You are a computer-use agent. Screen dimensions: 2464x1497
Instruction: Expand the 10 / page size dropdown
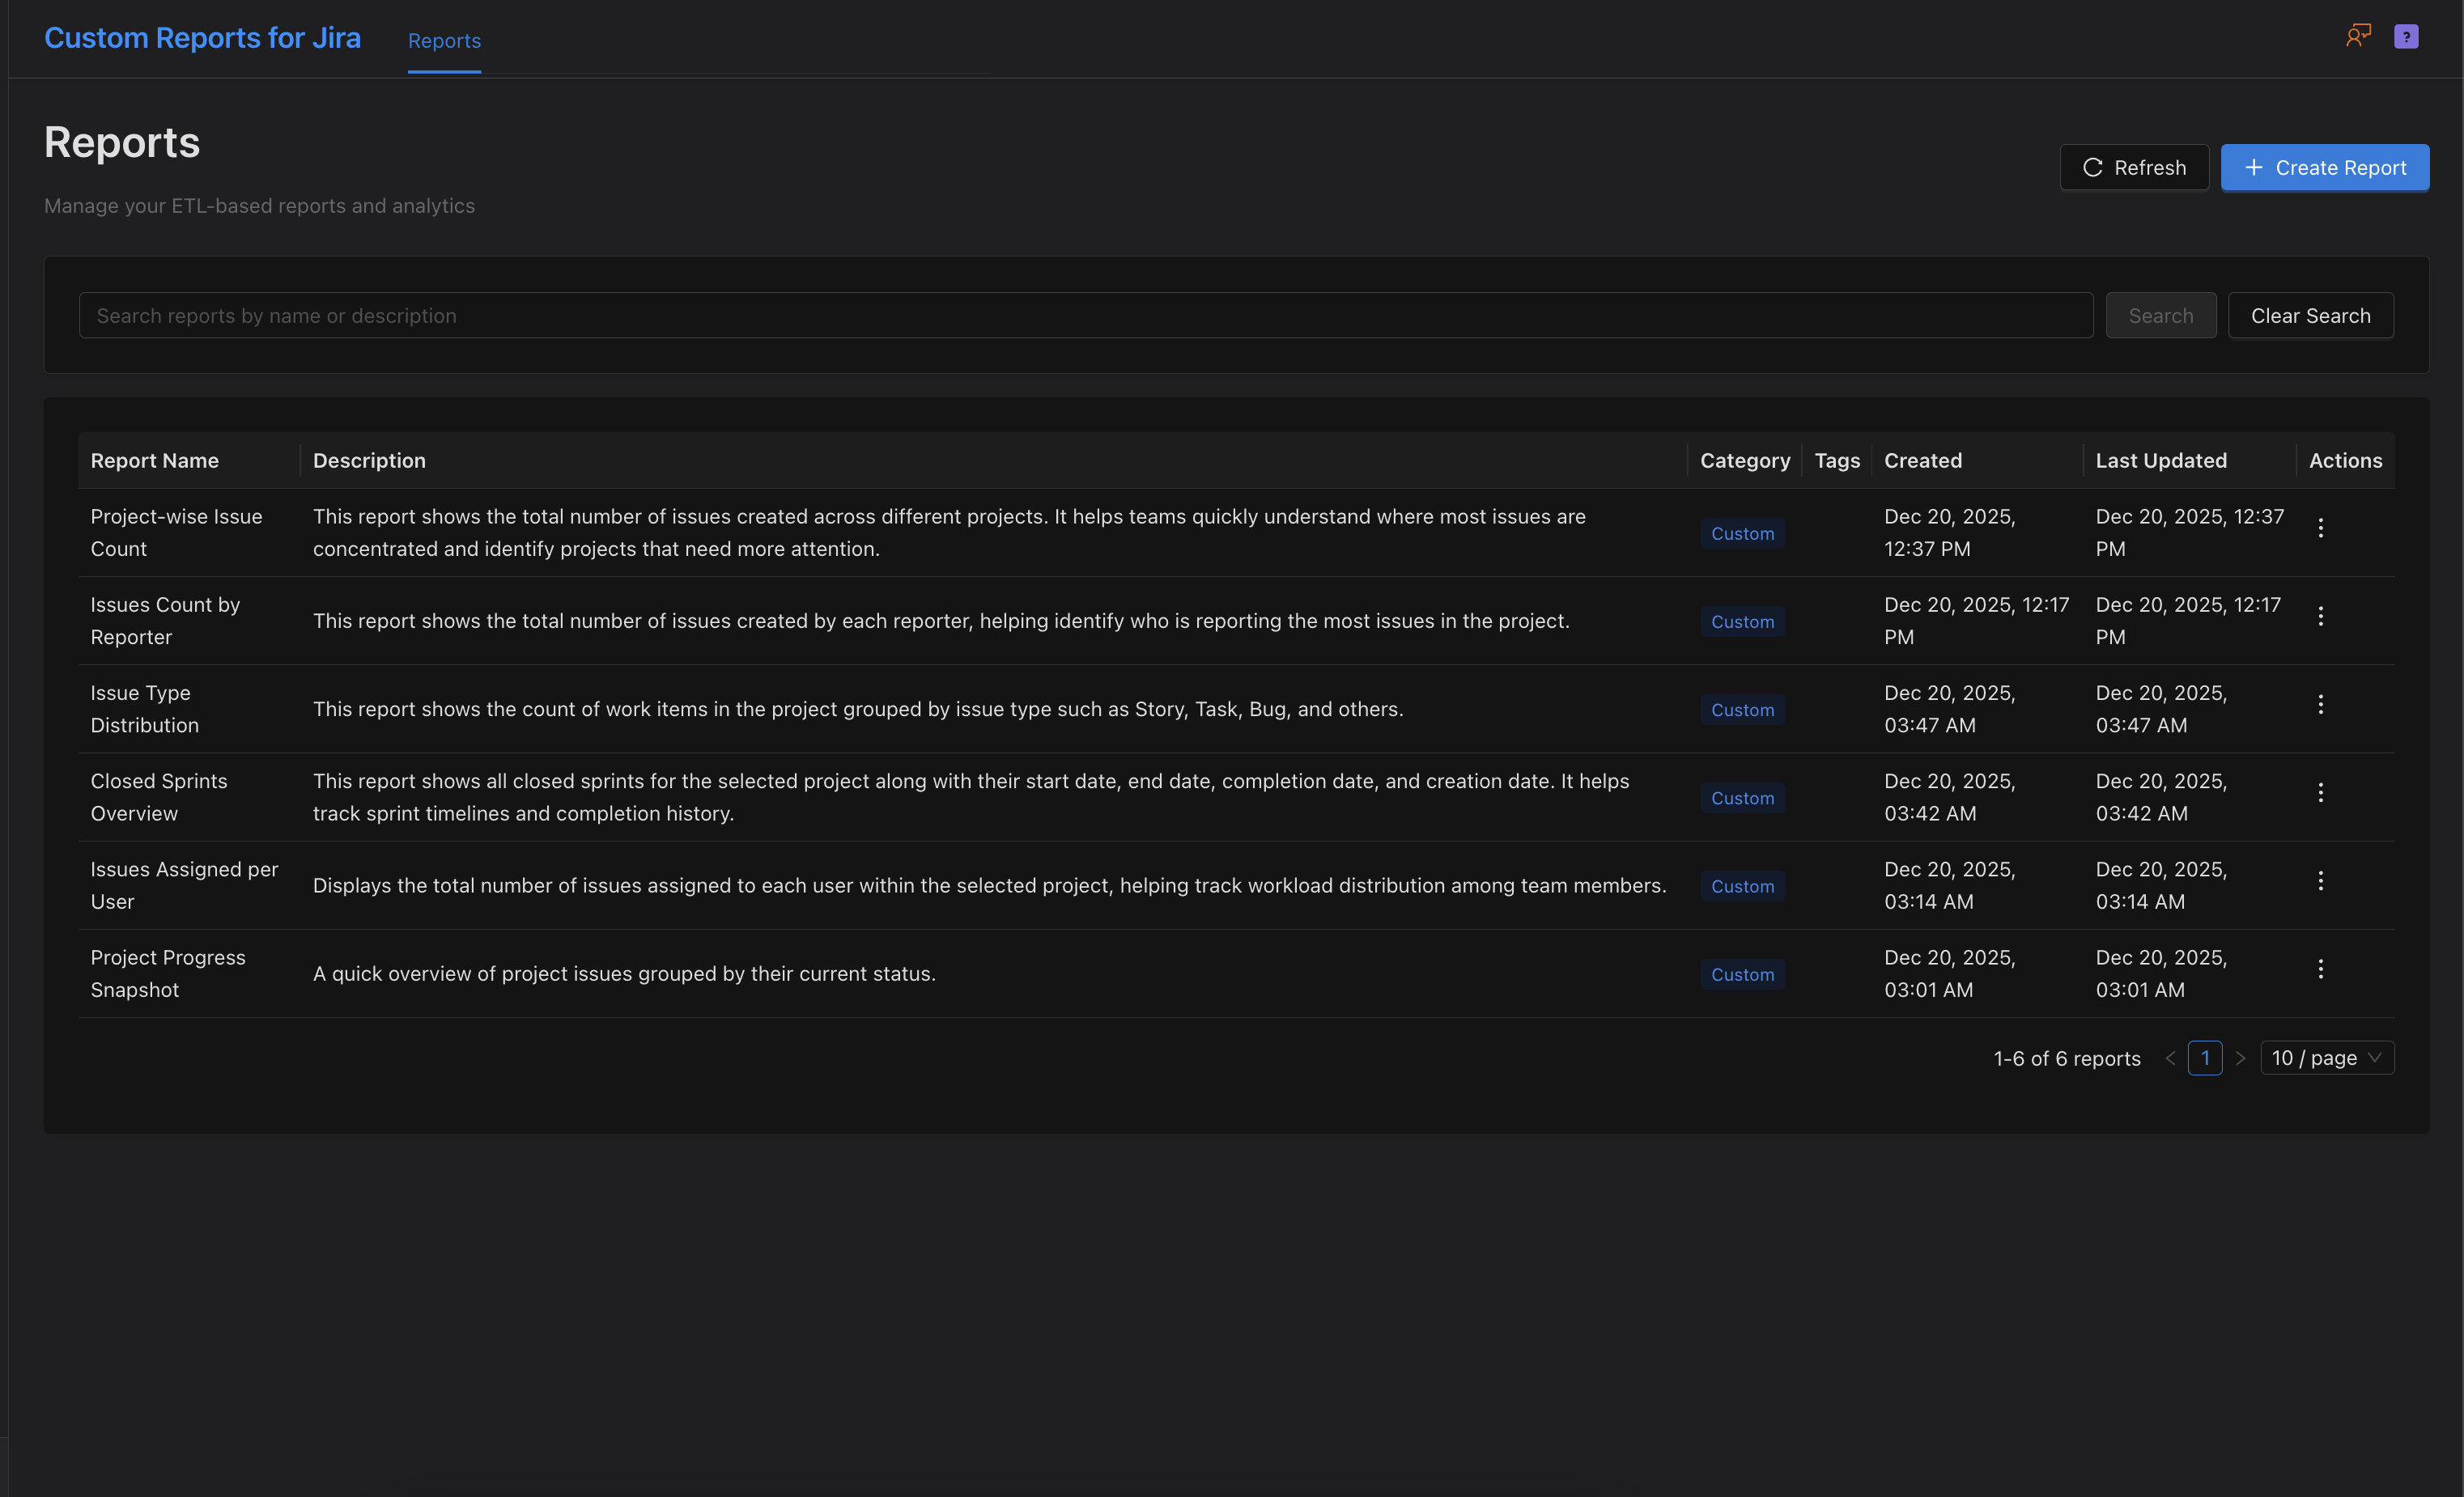coord(2326,1058)
